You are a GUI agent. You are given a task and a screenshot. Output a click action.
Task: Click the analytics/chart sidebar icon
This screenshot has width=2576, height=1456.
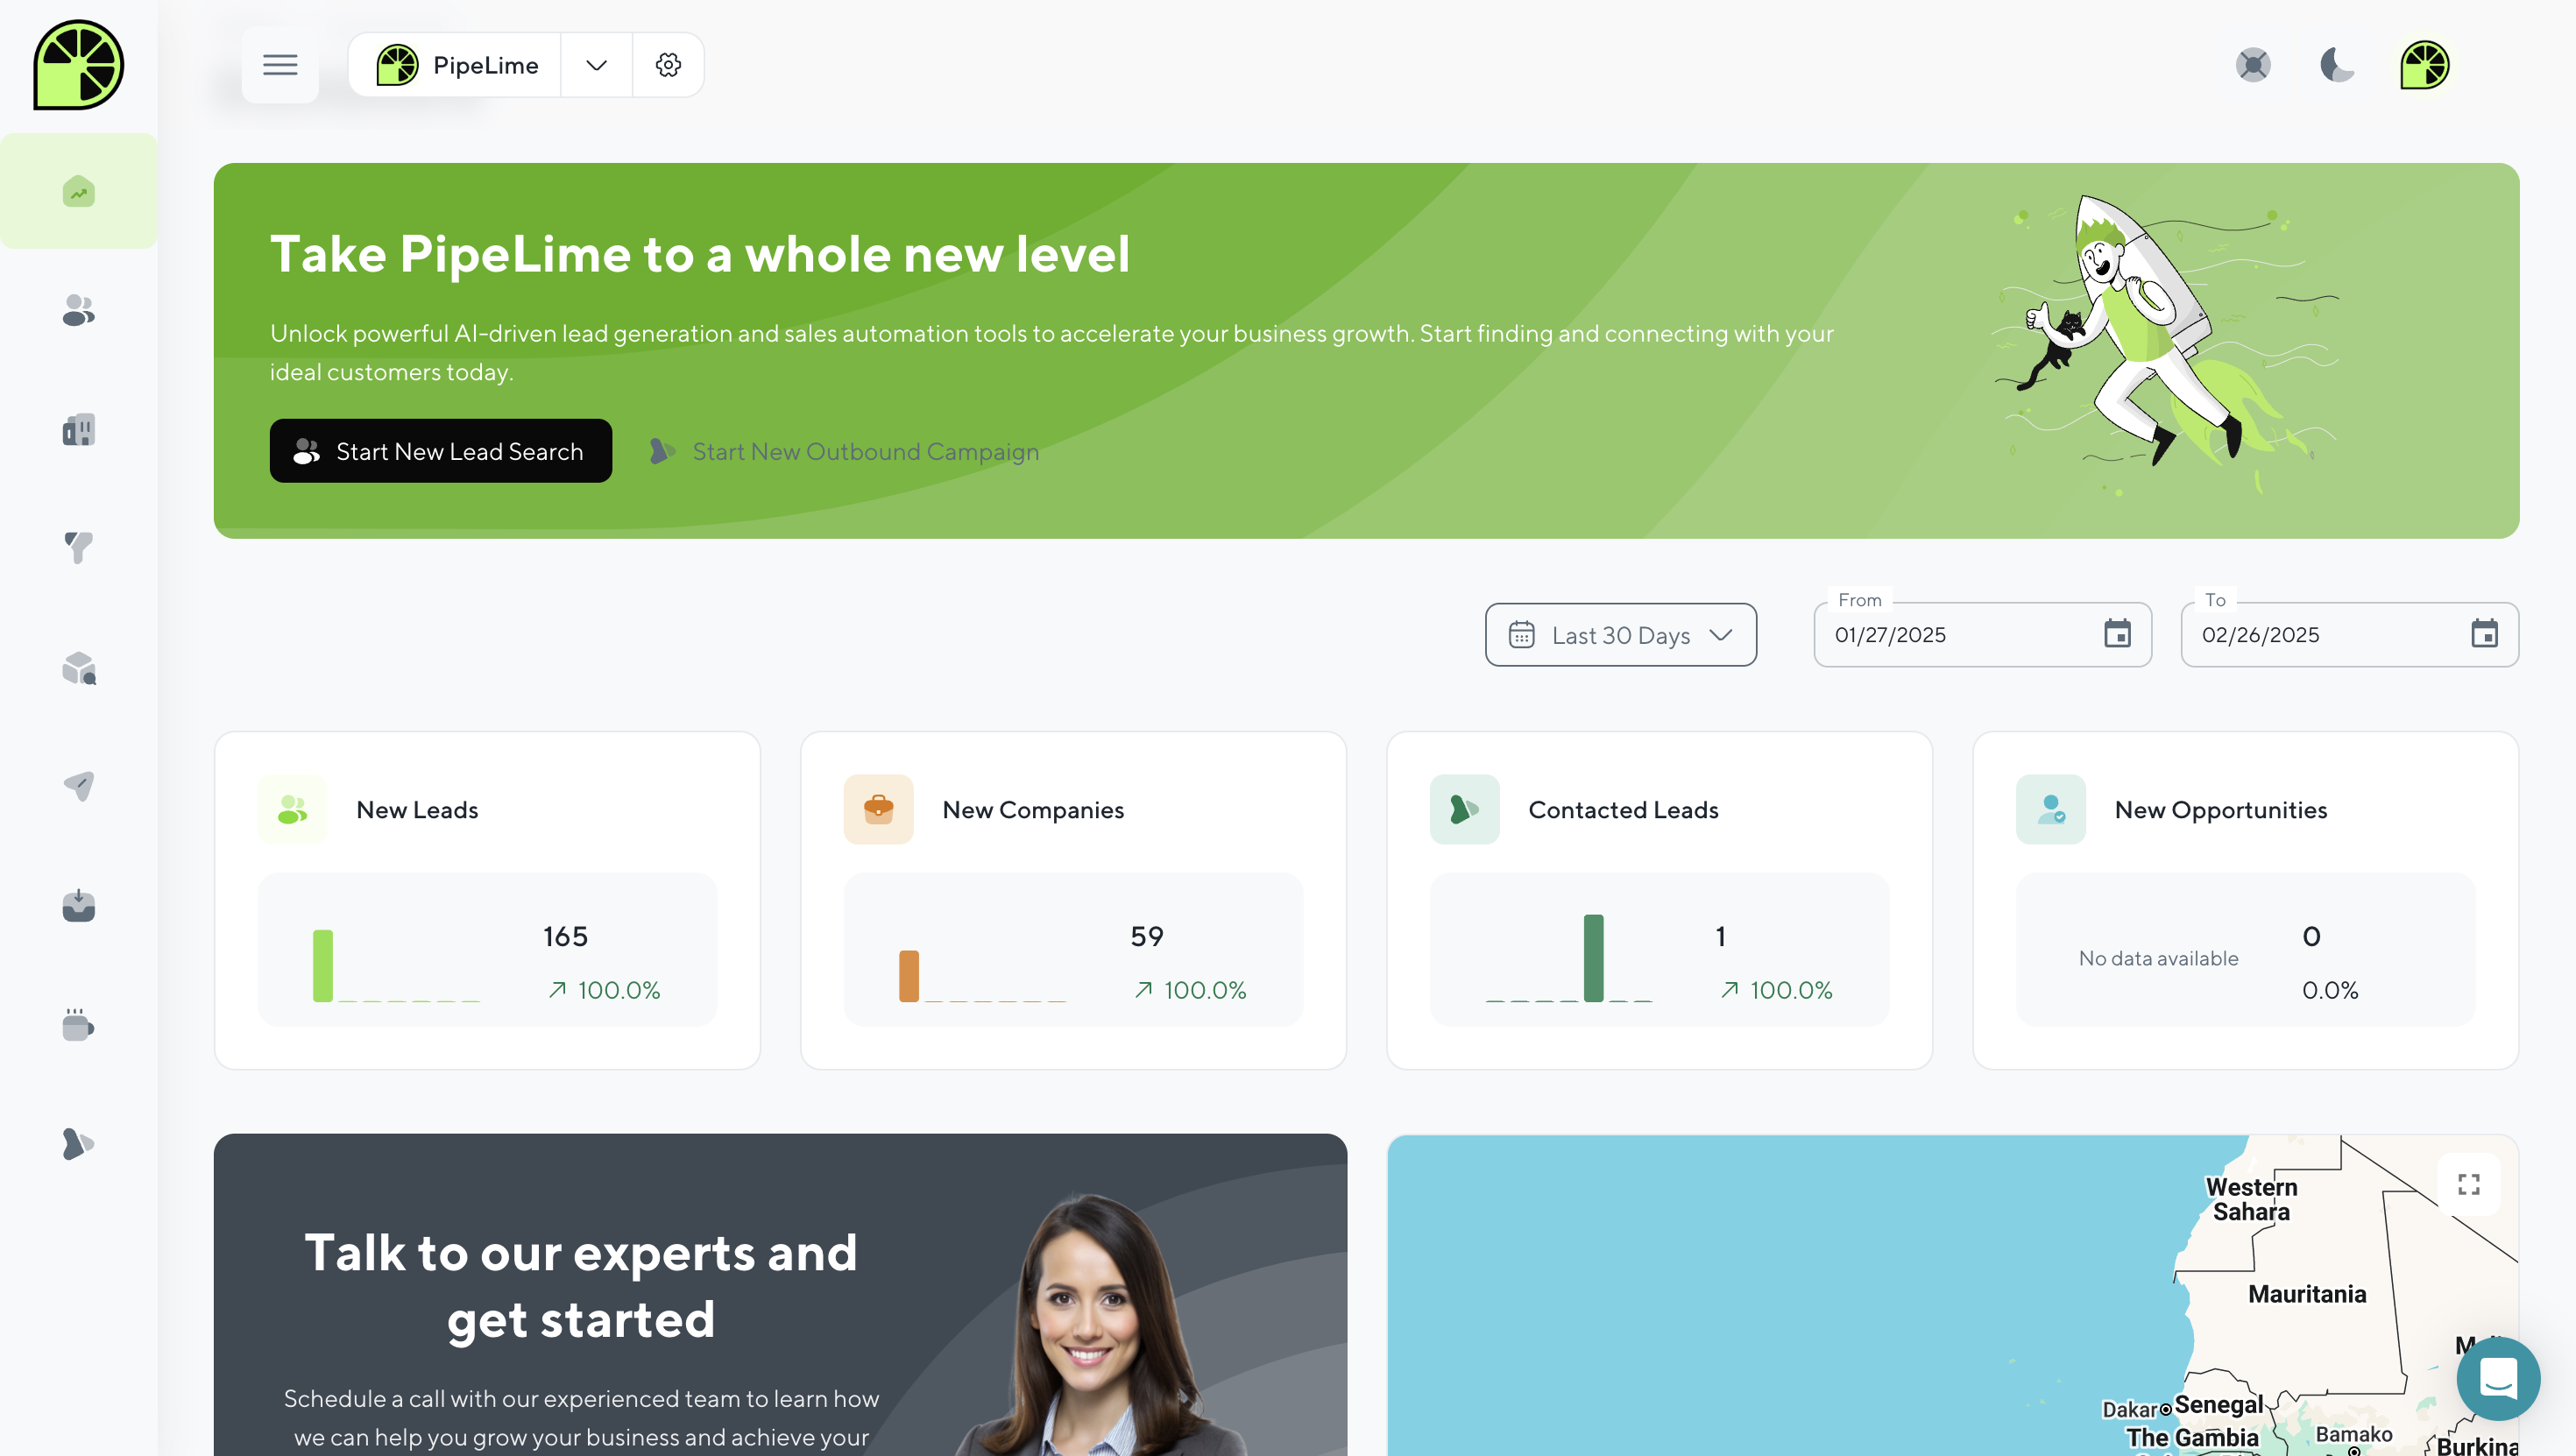[x=78, y=191]
